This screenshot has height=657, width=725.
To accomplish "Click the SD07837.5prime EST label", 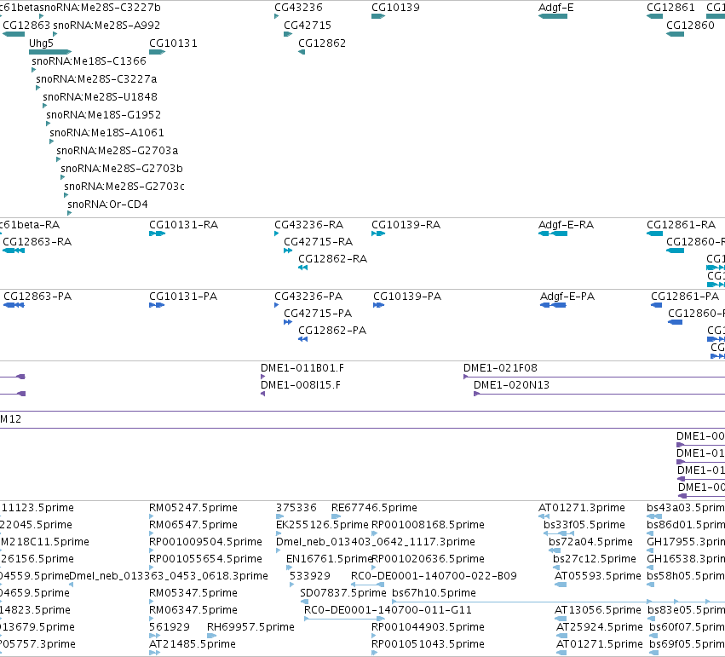I will 343,593.
